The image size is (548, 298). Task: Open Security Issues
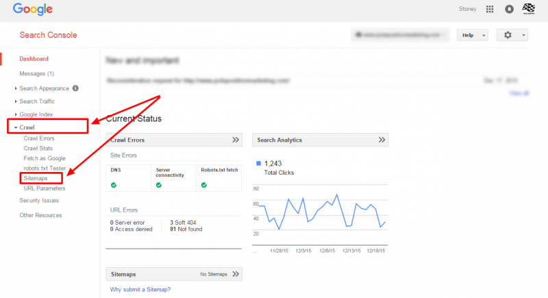click(39, 201)
